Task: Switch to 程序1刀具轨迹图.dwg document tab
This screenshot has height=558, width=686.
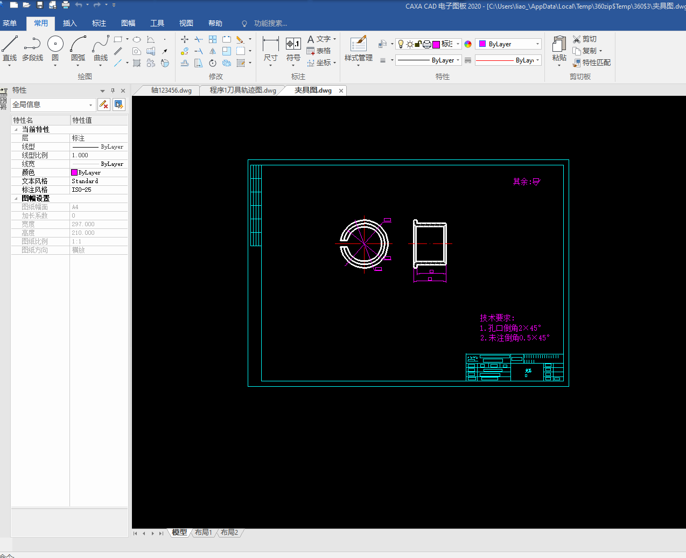Action: (243, 90)
